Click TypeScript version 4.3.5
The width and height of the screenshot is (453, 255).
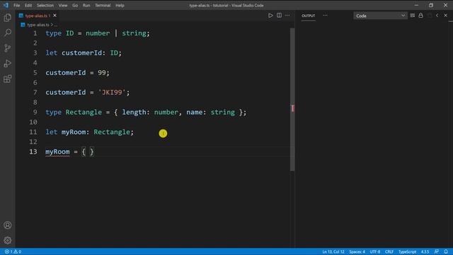425,252
